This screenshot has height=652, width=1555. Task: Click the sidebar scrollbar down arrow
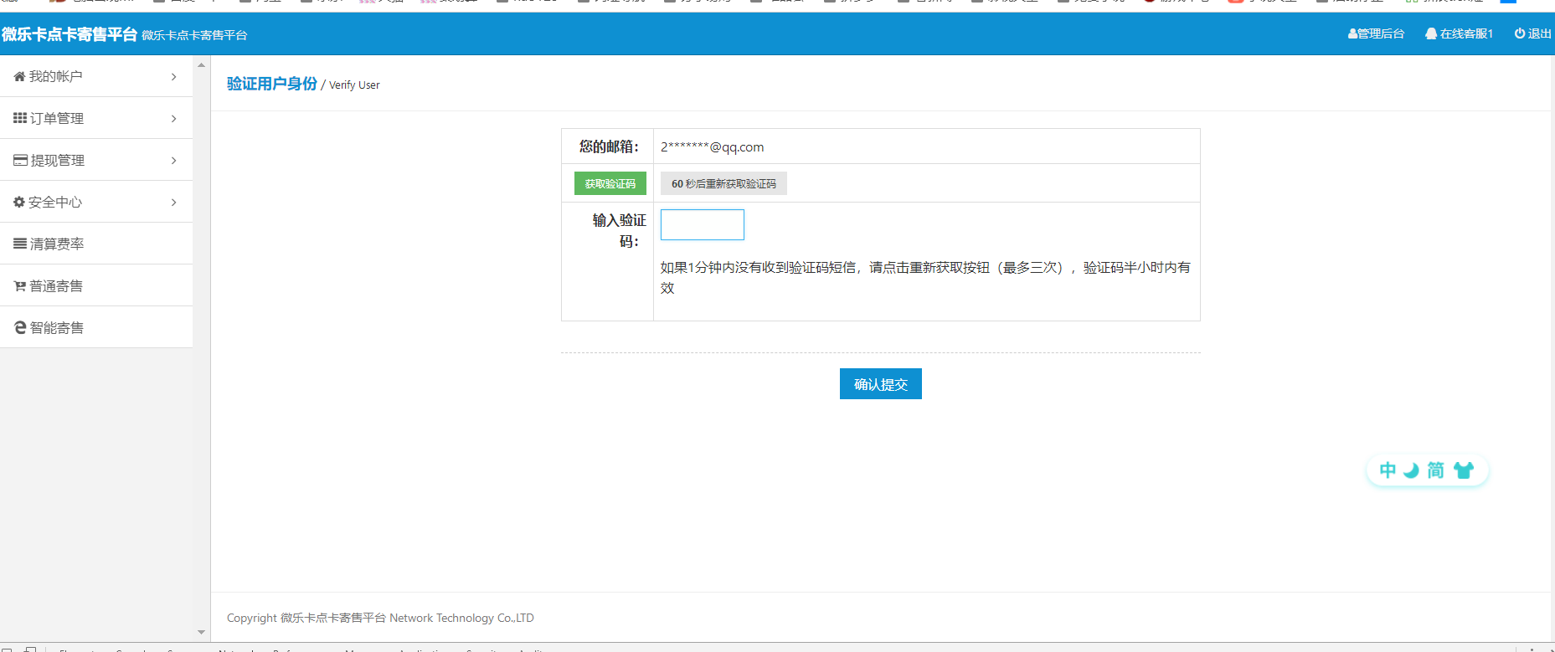click(x=201, y=632)
